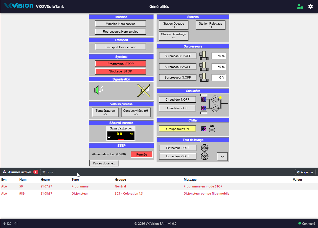
Task: Toggle Programme :STOP red button
Action: pos(121,64)
